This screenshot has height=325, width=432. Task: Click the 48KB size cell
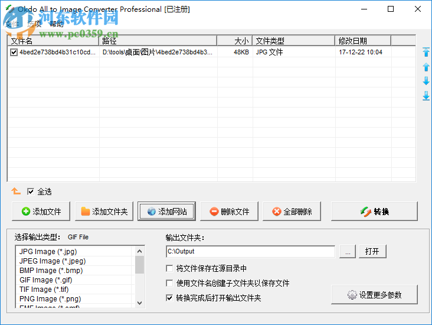(235, 52)
